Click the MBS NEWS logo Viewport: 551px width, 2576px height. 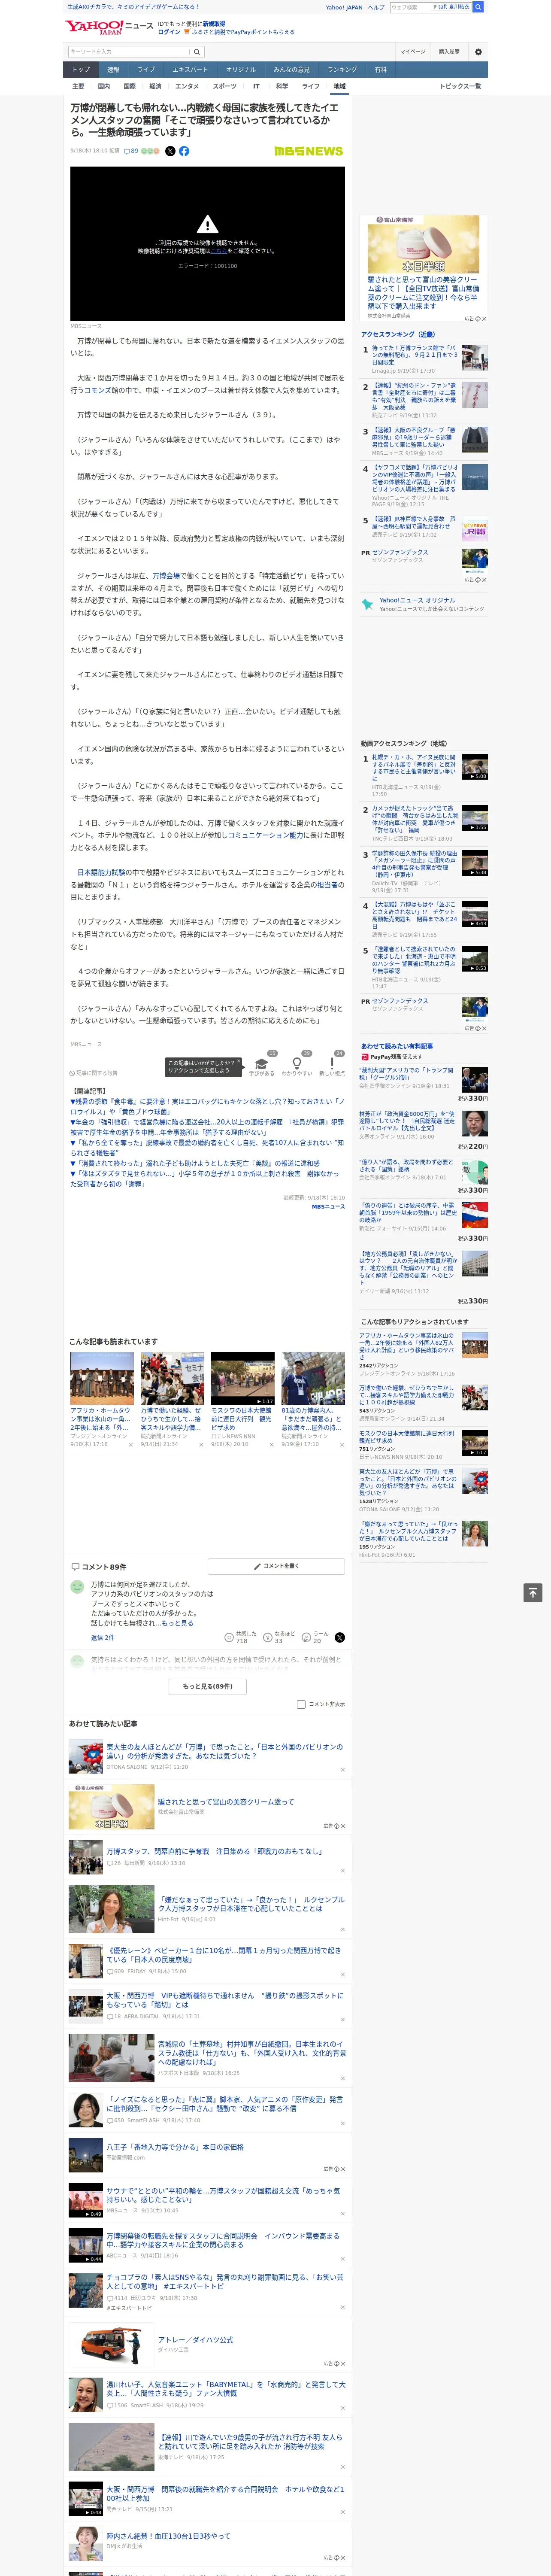pos(308,151)
